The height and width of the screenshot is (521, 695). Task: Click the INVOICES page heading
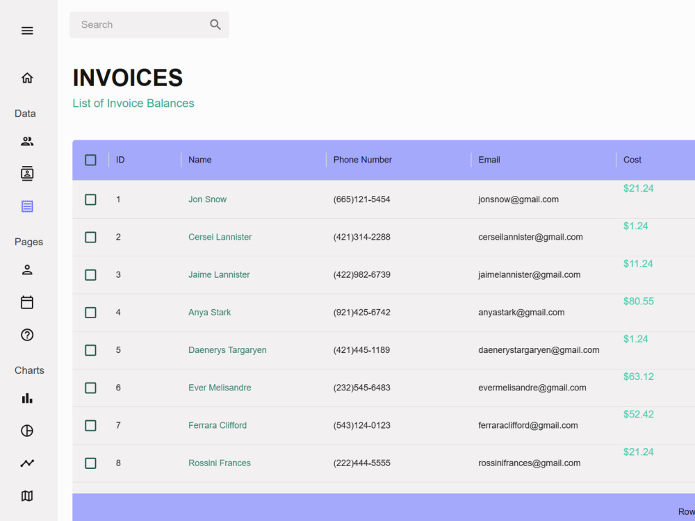click(128, 78)
